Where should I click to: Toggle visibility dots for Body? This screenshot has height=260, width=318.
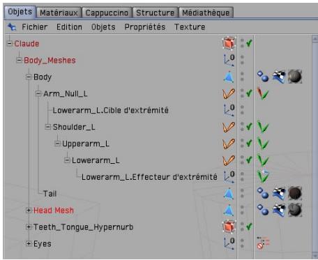[242, 77]
